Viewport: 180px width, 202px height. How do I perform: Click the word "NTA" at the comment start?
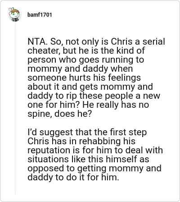(36, 41)
